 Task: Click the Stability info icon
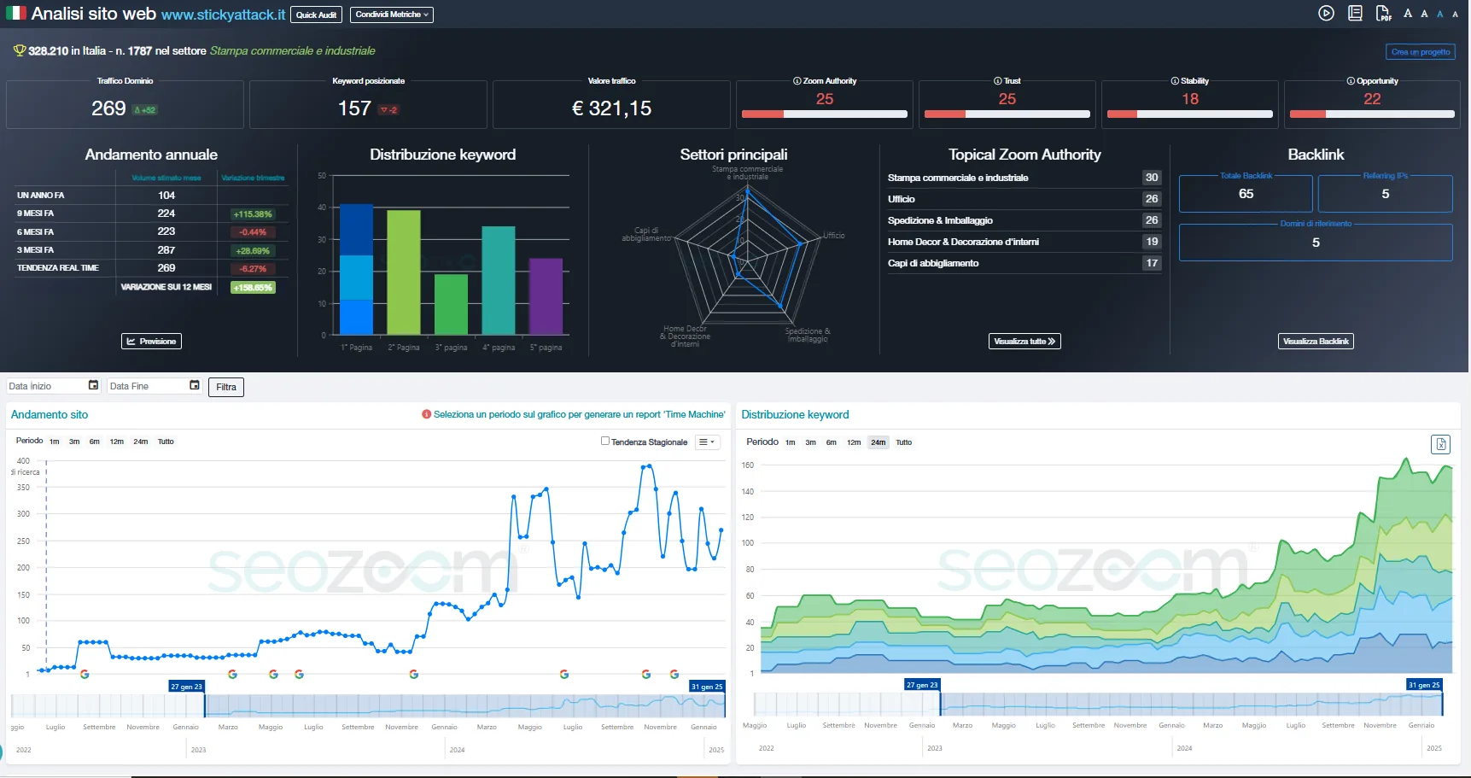pos(1175,81)
